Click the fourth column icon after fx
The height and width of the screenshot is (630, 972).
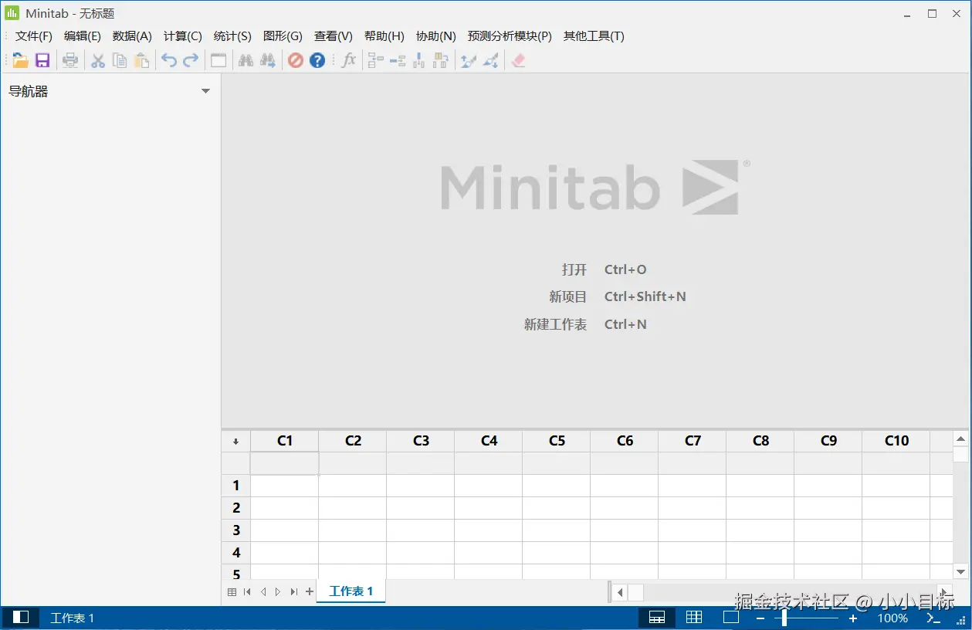[441, 60]
